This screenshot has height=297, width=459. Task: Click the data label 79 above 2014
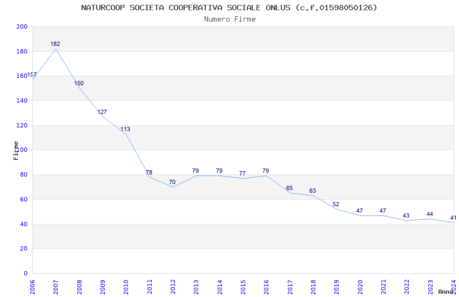coord(219,171)
